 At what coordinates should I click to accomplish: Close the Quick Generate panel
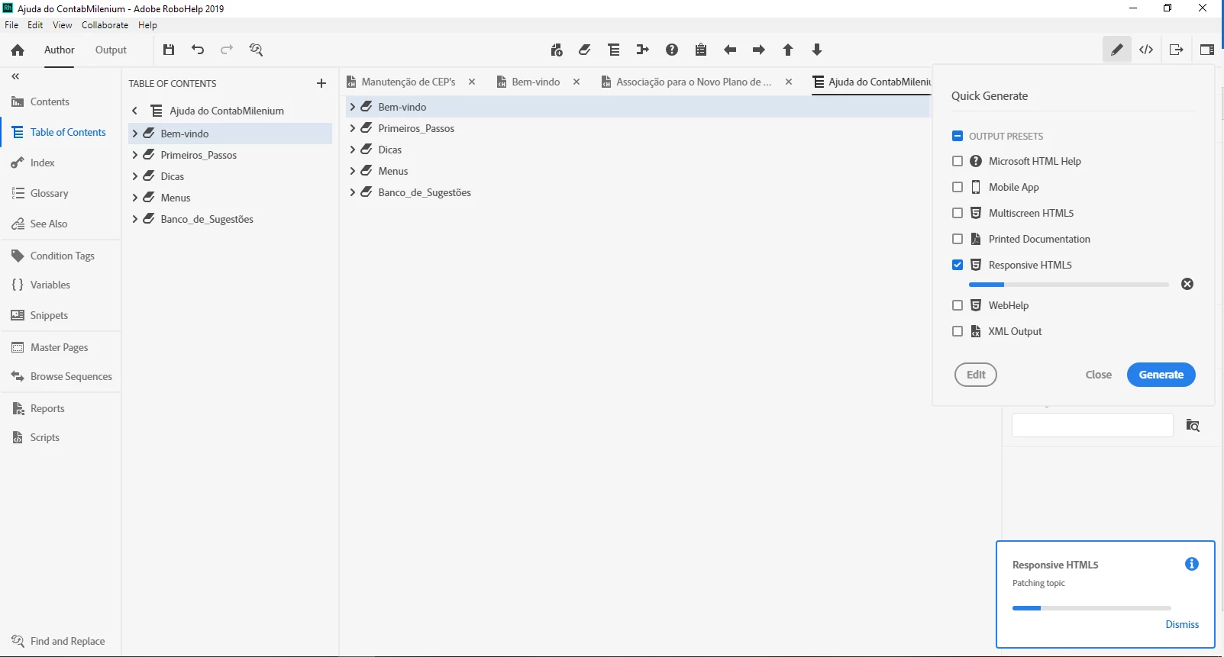1098,375
